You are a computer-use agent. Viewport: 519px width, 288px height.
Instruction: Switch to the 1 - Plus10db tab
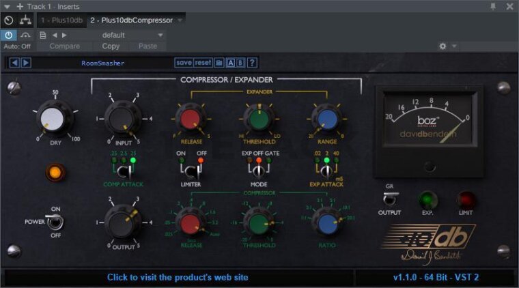click(x=62, y=20)
